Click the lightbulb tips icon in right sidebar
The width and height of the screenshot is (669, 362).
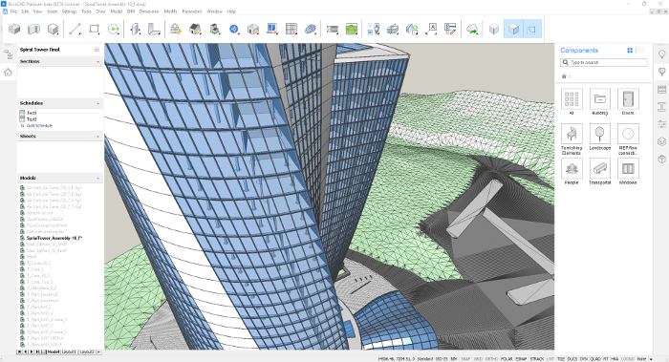pyautogui.click(x=661, y=54)
